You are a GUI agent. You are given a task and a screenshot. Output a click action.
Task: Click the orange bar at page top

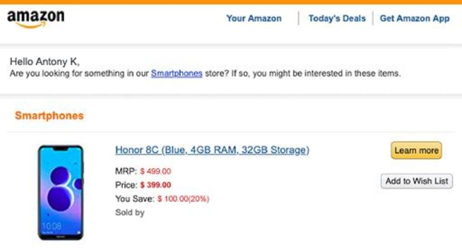[x=231, y=2]
